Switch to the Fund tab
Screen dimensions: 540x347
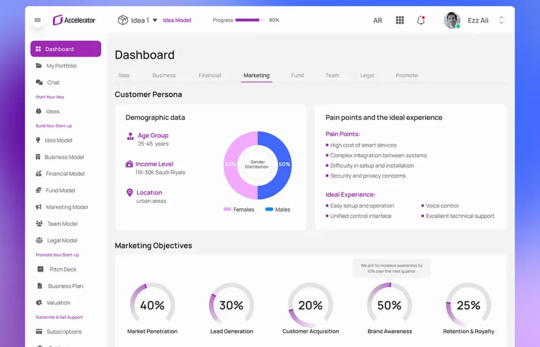tap(298, 75)
